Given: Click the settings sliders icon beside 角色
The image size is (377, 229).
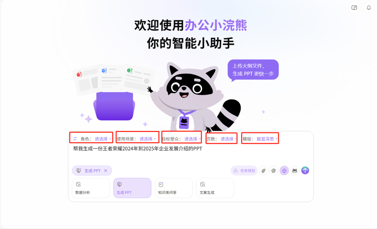Looking at the screenshot, I should 75,139.
